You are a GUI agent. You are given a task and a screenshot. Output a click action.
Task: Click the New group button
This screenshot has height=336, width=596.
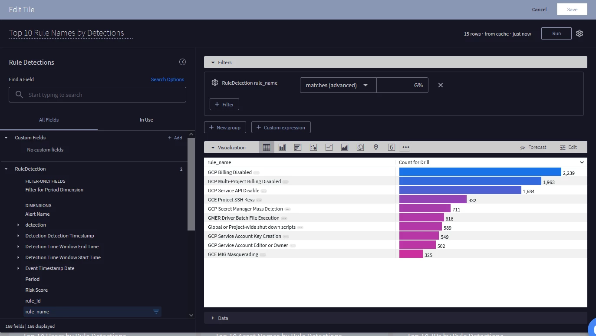[x=225, y=127]
